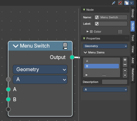Viewport: 137px width, 121px height.
Task: Open the Color presets list icon
Action: [120, 32]
